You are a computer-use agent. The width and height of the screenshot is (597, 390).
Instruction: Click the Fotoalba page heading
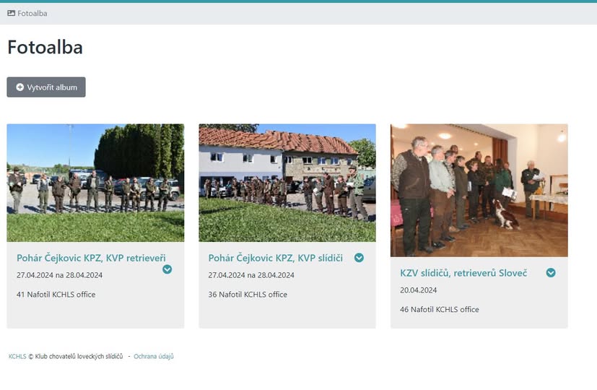(45, 48)
